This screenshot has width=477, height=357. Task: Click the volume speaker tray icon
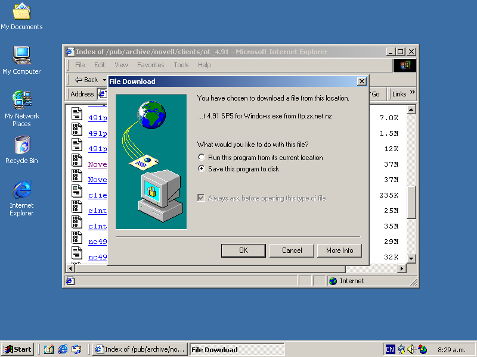411,349
